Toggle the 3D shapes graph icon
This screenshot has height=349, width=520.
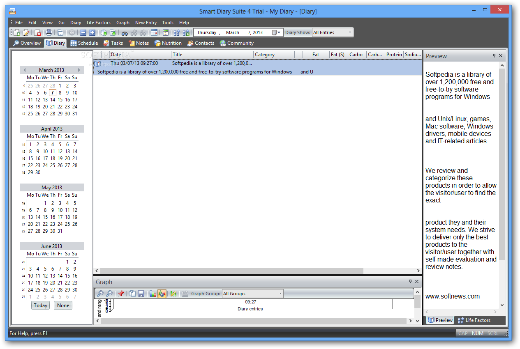[162, 294]
